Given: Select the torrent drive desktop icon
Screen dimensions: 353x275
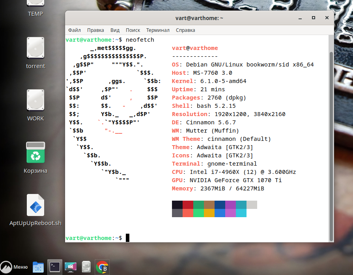Looking at the screenshot, I should tap(35, 53).
